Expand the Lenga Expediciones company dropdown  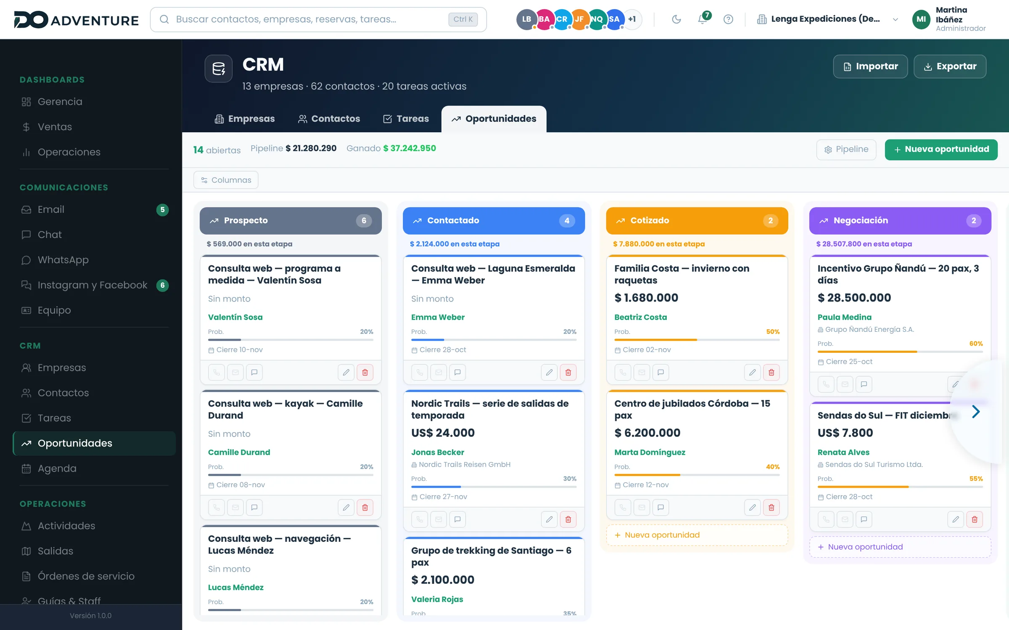click(x=827, y=19)
